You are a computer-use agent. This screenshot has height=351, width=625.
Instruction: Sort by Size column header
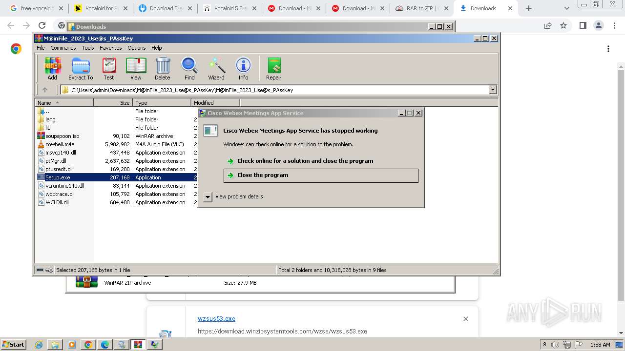tap(113, 103)
